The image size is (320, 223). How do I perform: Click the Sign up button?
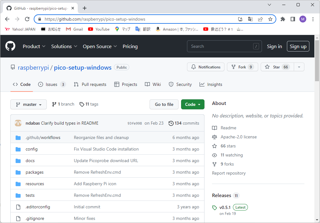click(x=298, y=46)
